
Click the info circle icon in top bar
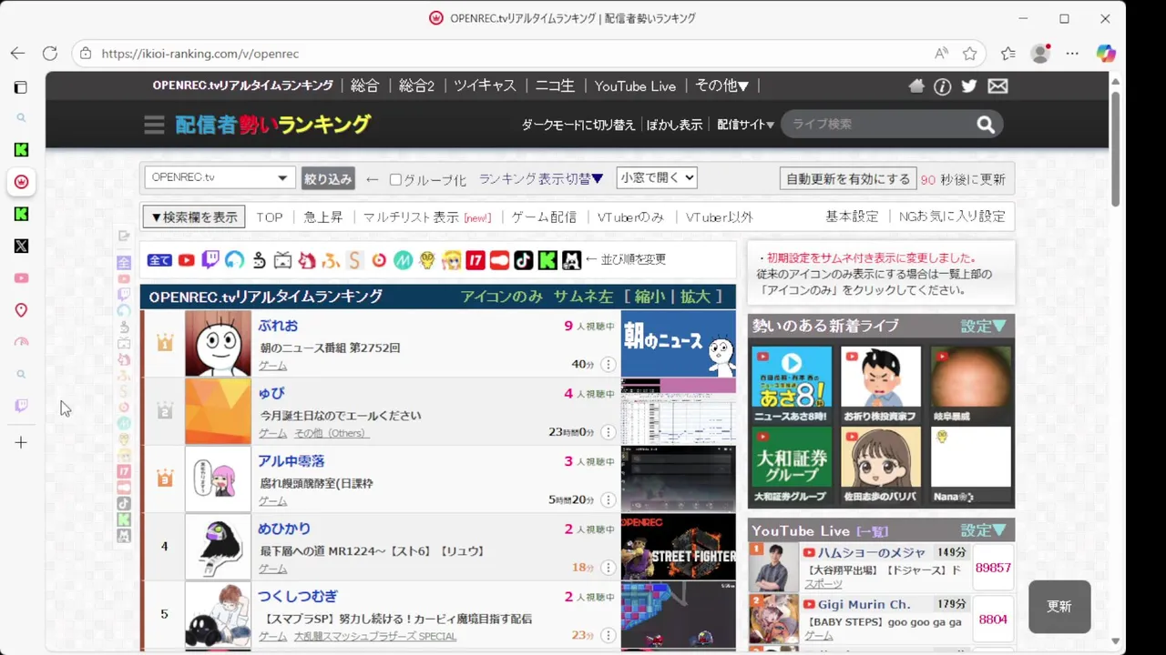point(943,86)
